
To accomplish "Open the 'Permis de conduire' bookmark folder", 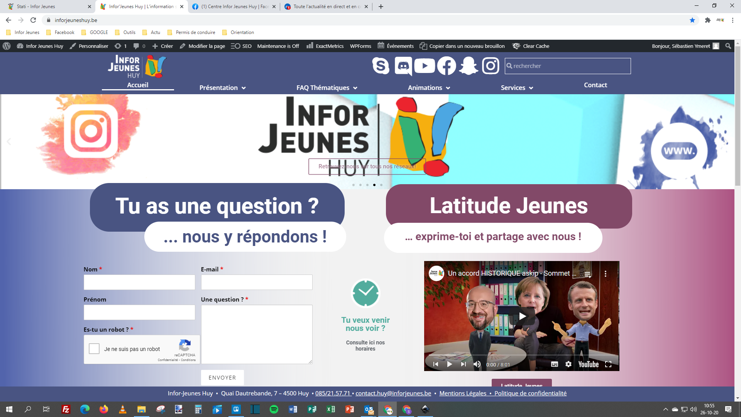I will (191, 32).
